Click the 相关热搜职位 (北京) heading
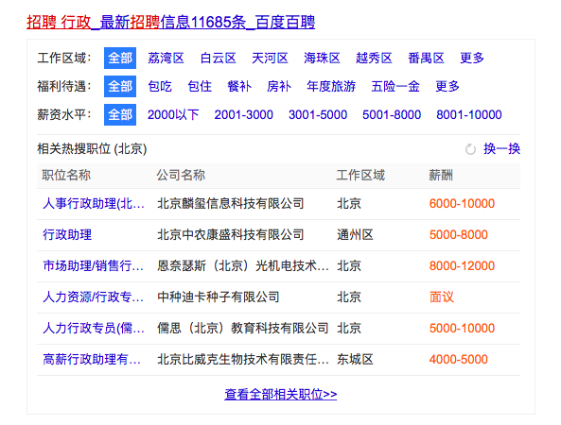Viewport: 561px width, 425px height. [92, 148]
